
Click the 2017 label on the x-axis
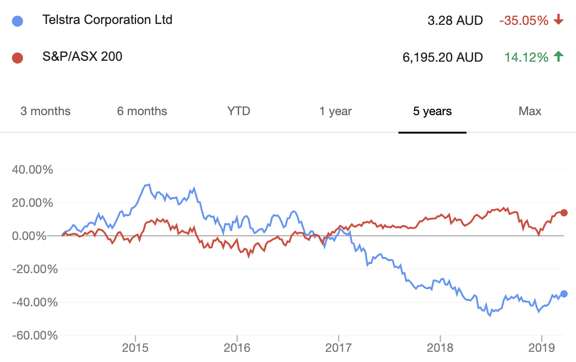pos(338,349)
